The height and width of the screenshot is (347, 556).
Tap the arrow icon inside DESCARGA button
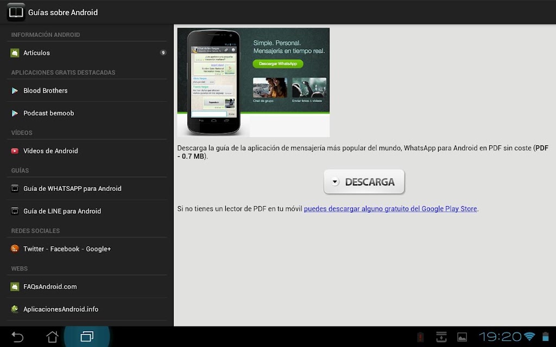pyautogui.click(x=335, y=182)
